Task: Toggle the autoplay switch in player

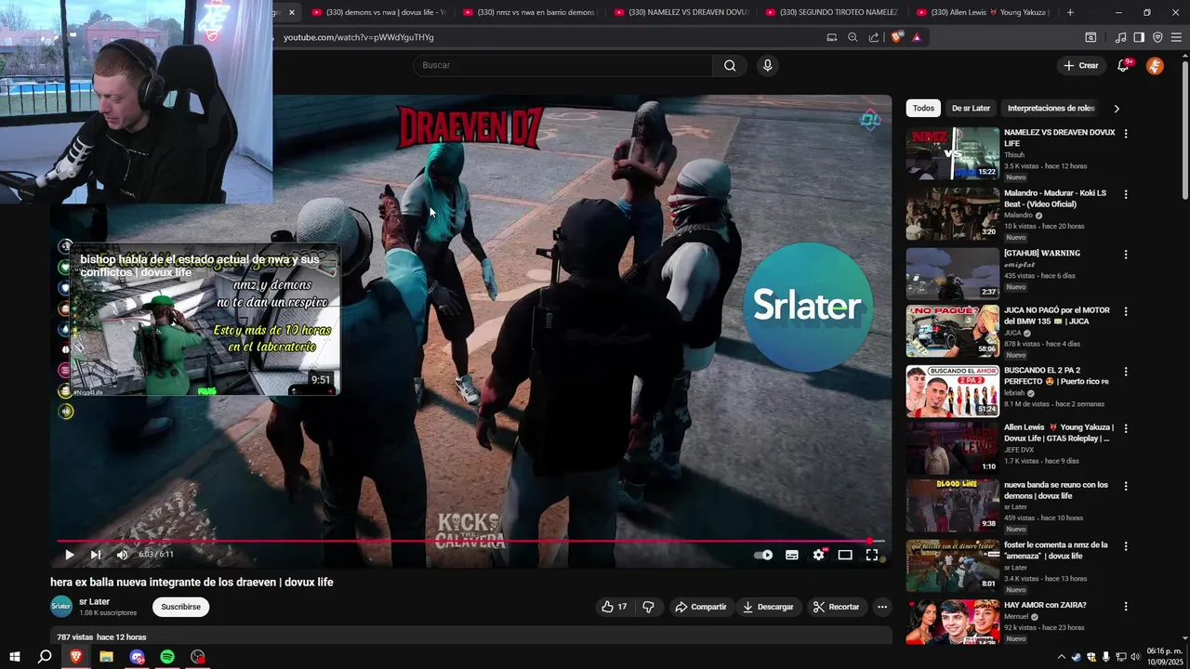Action: 763,555
